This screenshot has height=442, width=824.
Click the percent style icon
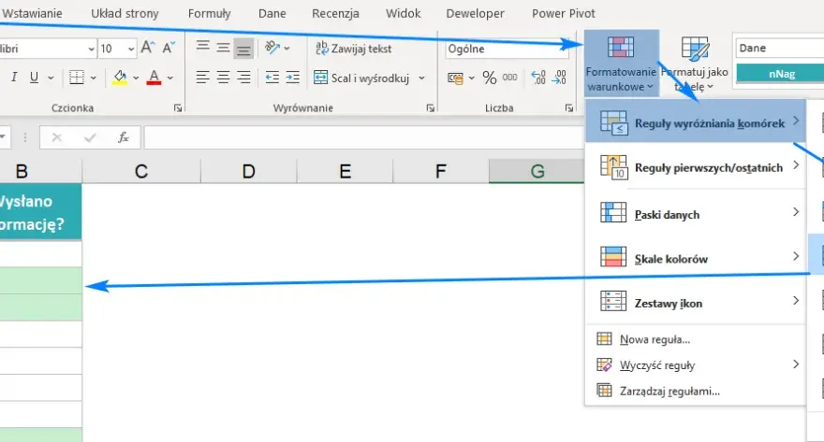[489, 78]
